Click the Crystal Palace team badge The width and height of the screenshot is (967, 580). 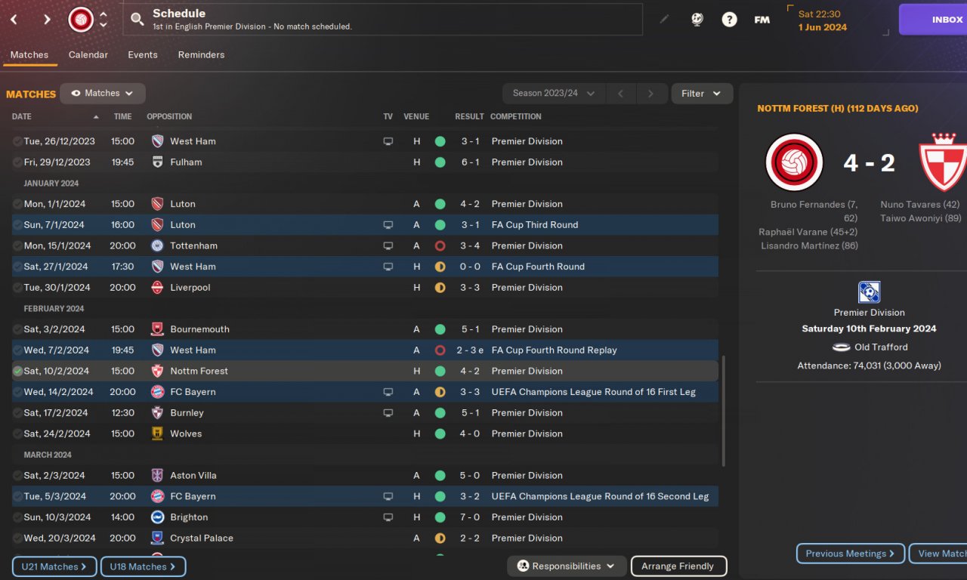coord(157,538)
